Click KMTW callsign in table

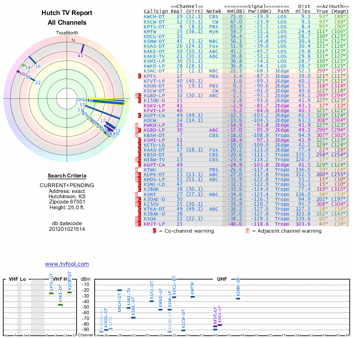pos(150,31)
